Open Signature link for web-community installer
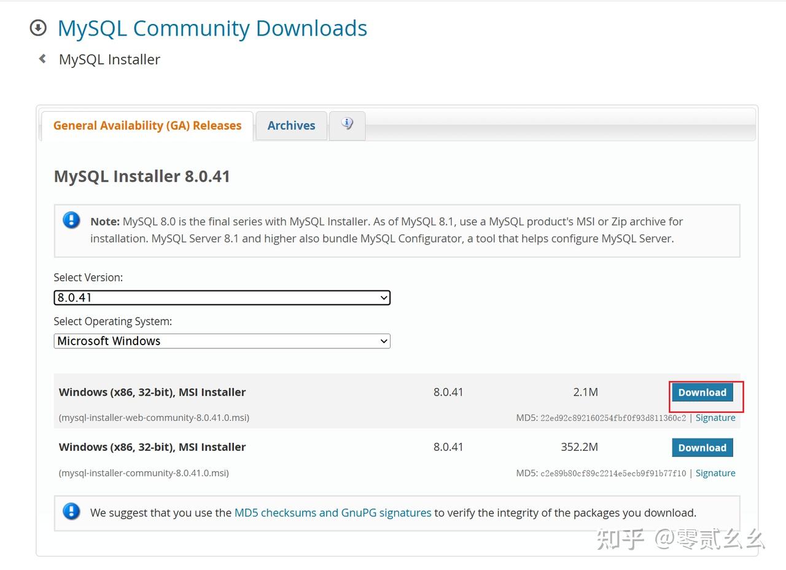This screenshot has width=786, height=570. (x=715, y=418)
